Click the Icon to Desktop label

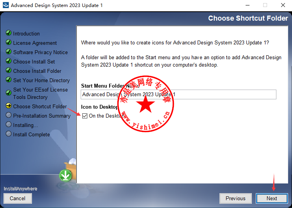tap(99, 107)
